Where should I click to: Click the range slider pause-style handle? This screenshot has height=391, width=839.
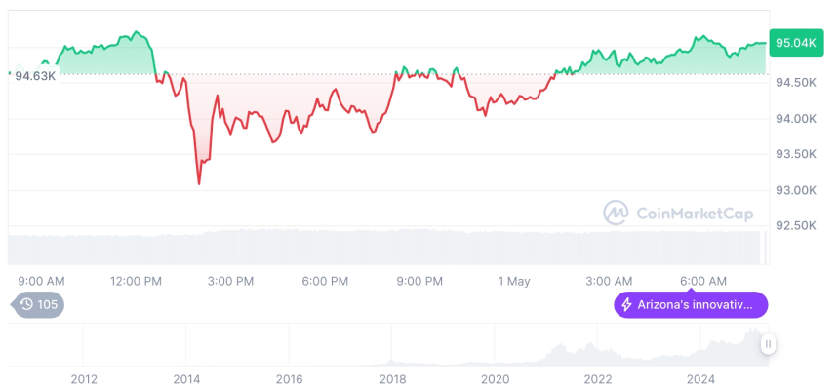point(769,344)
